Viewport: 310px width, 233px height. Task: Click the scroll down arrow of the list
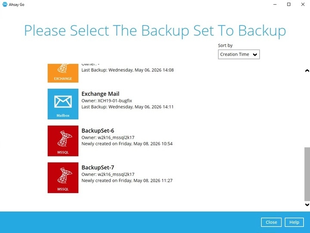pyautogui.click(x=307, y=205)
